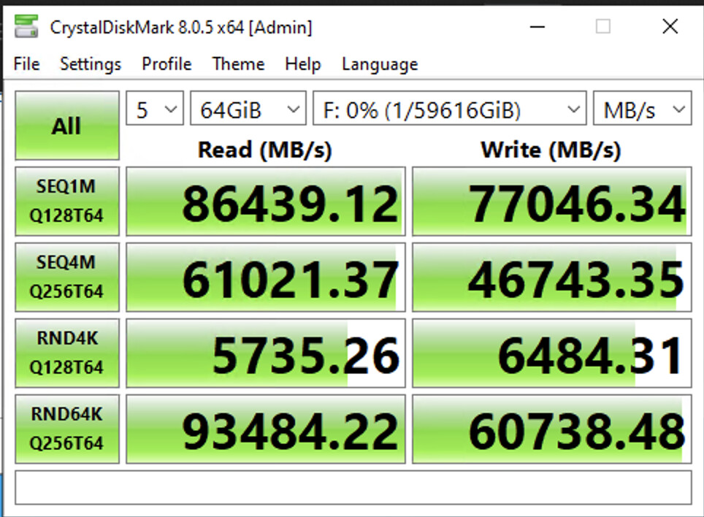Open the Help menu

[x=302, y=64]
